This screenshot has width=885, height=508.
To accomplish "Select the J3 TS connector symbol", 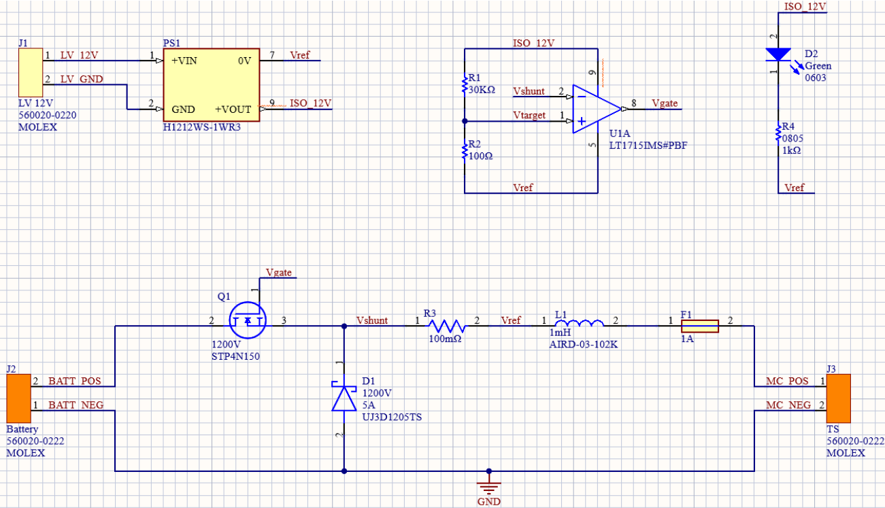I will click(x=839, y=398).
